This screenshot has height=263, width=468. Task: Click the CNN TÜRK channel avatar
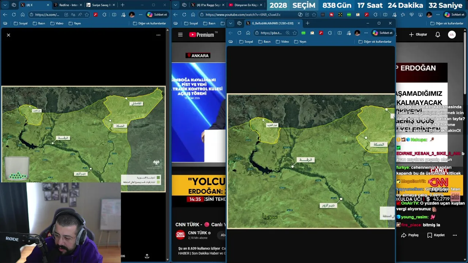(180, 235)
